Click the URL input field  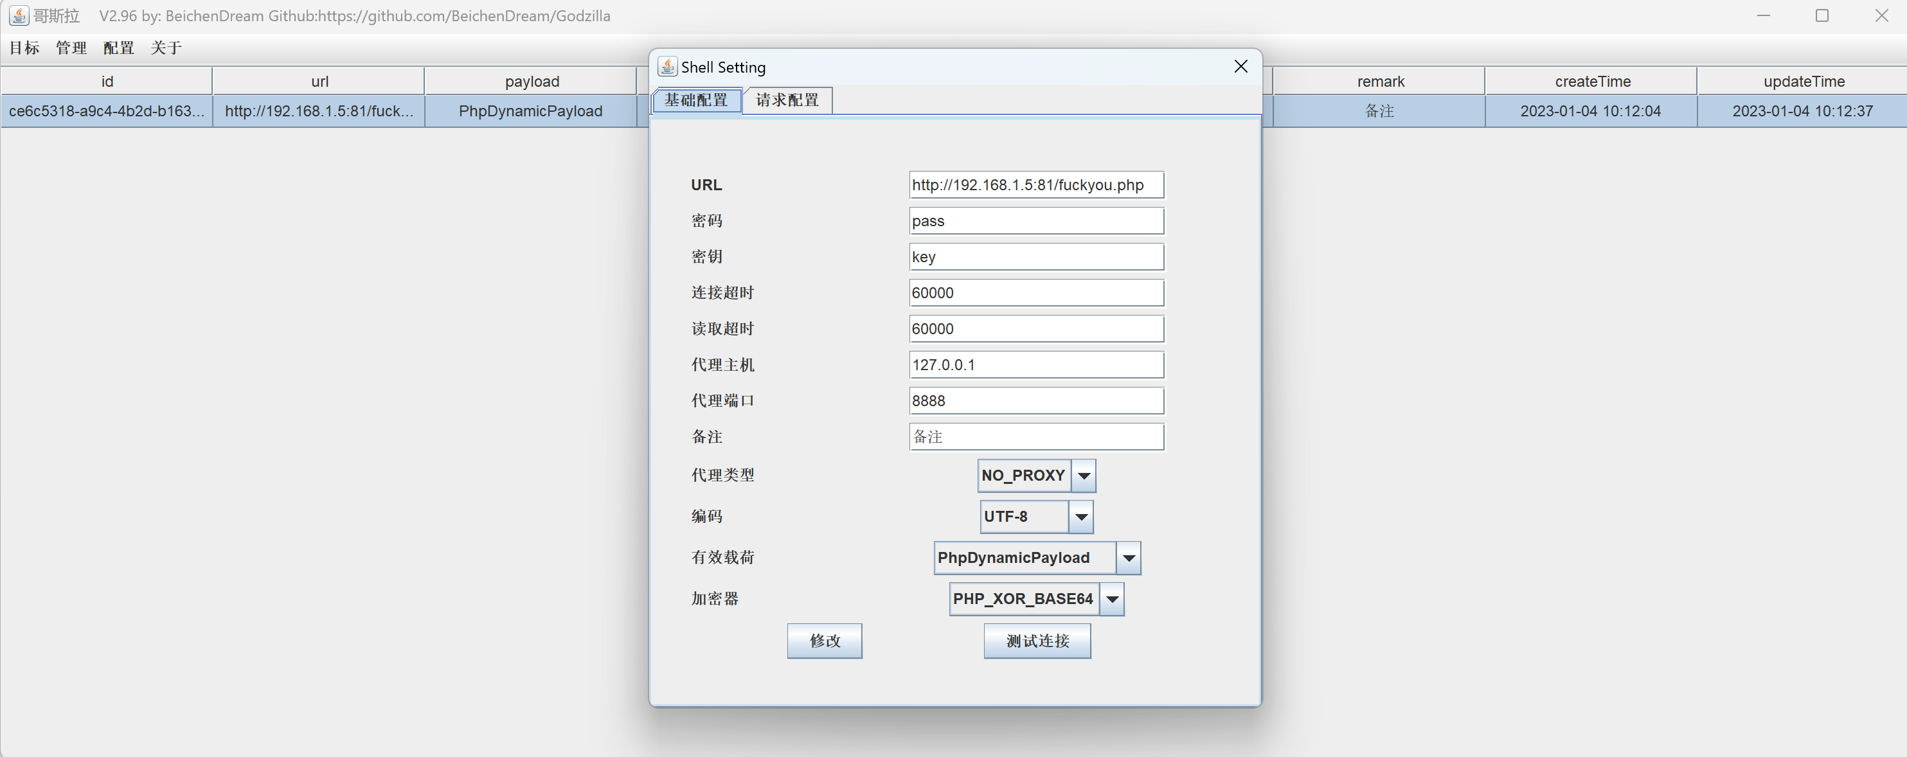pyautogui.click(x=1035, y=185)
